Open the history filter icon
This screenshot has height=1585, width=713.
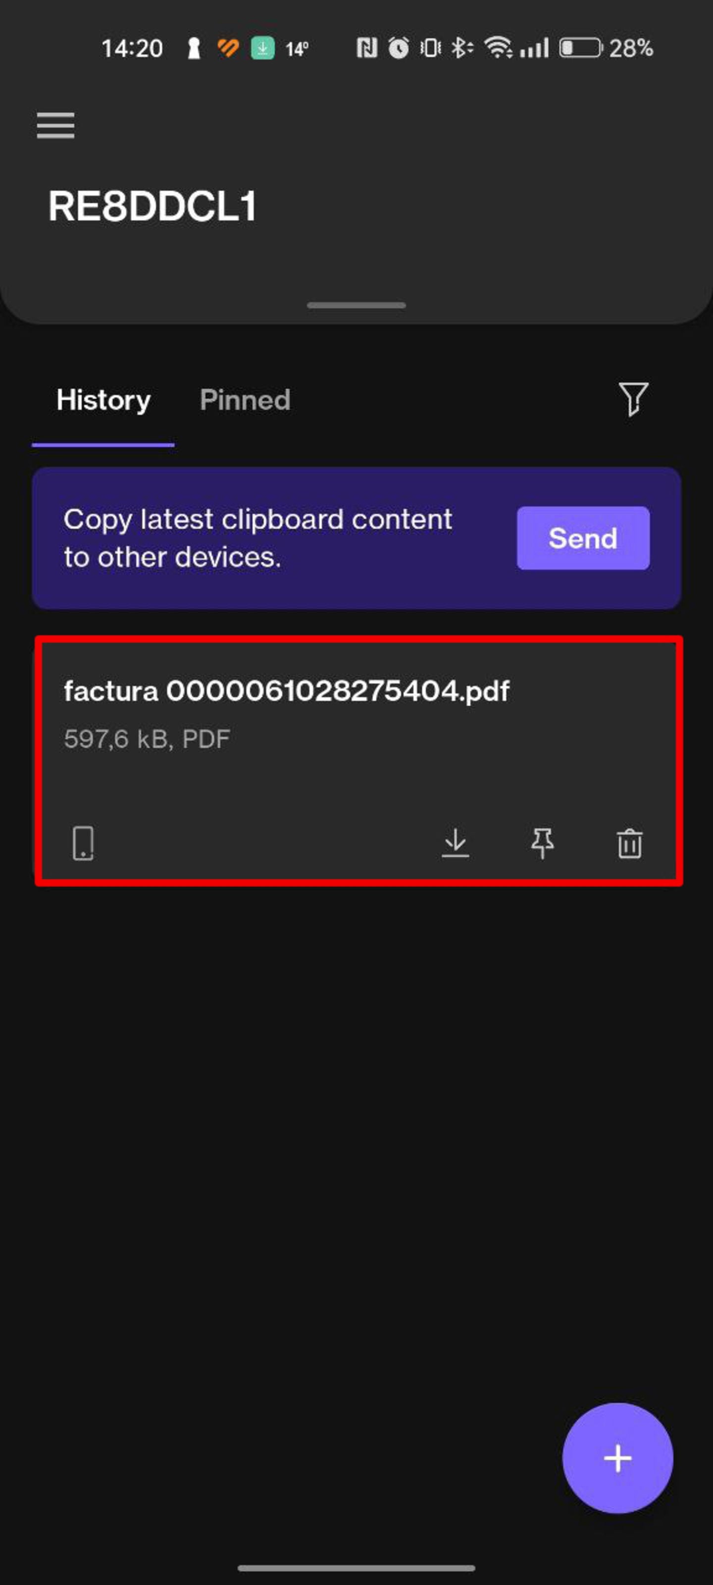coord(633,399)
